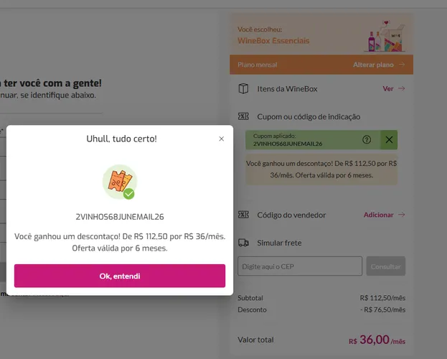Click the coupon ticket illustration with checkmark

pos(120,182)
